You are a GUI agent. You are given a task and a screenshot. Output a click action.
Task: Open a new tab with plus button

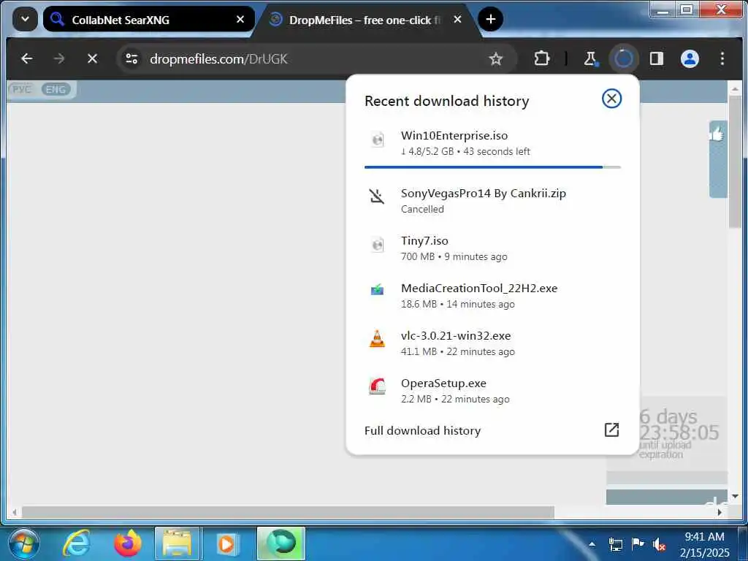[490, 20]
